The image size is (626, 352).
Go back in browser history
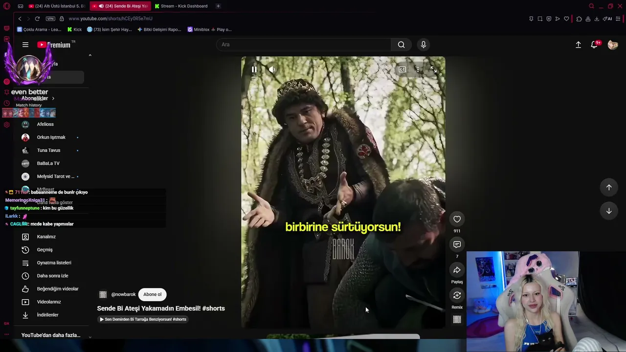pyautogui.click(x=20, y=19)
